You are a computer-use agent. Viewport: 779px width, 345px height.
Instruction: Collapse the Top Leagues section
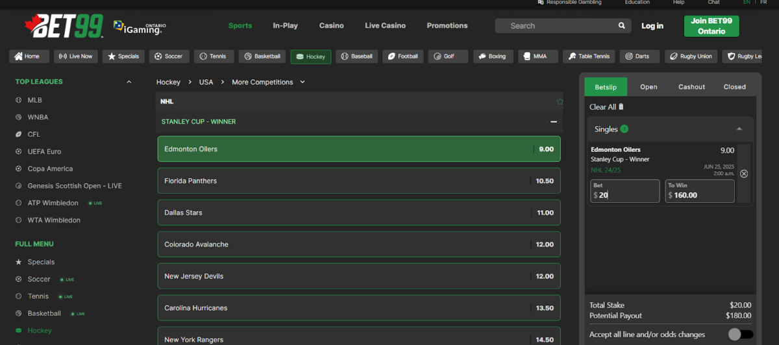[129, 82]
